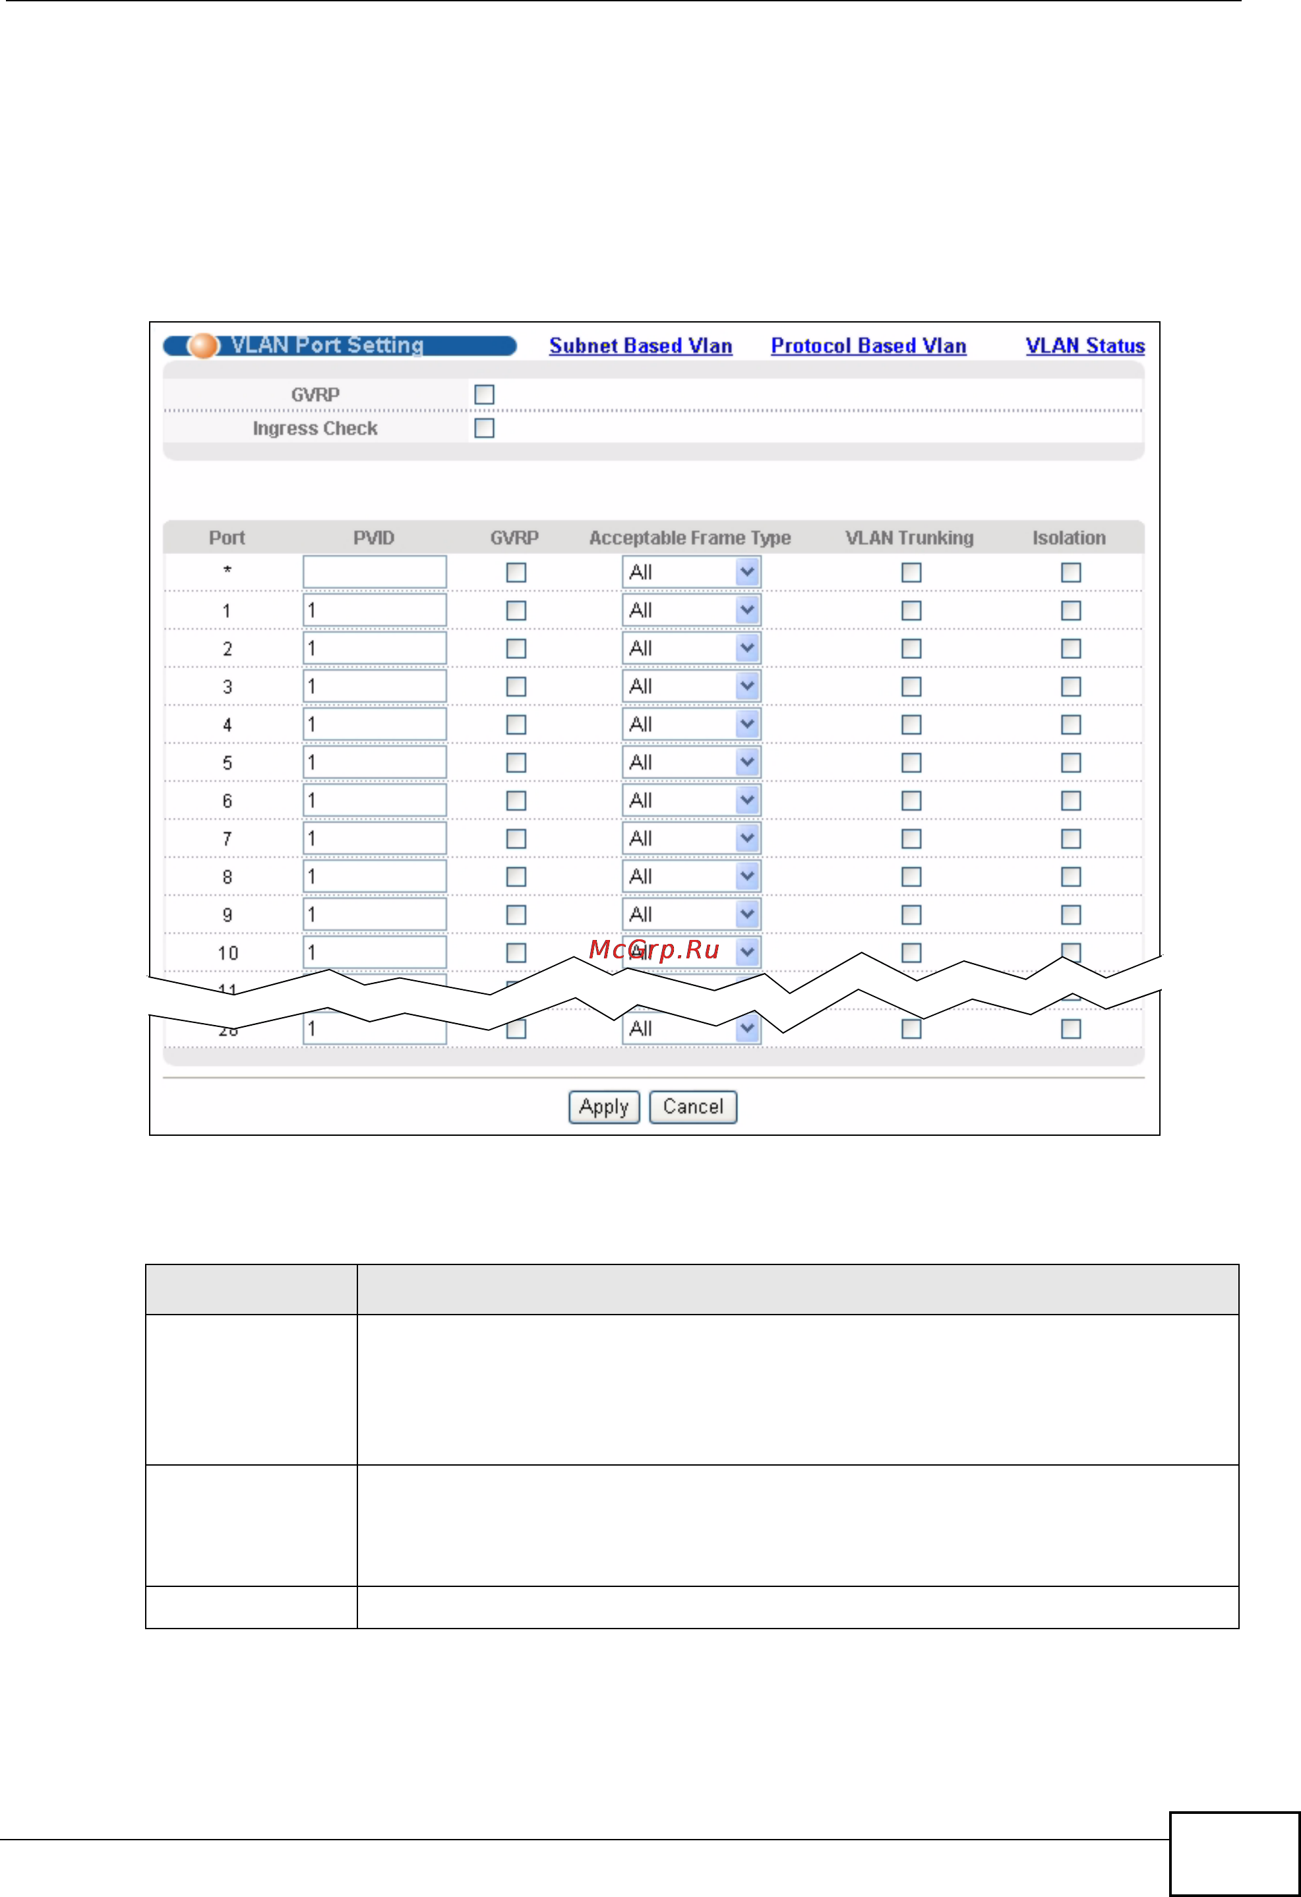Click the PVID column header
Viewport: 1301px width, 1897px height.
374,538
